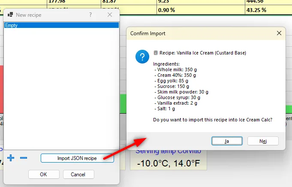Screen dimensions: 292x187
Task: Click the 'Do you want to import' question text
Action: tap(213, 120)
